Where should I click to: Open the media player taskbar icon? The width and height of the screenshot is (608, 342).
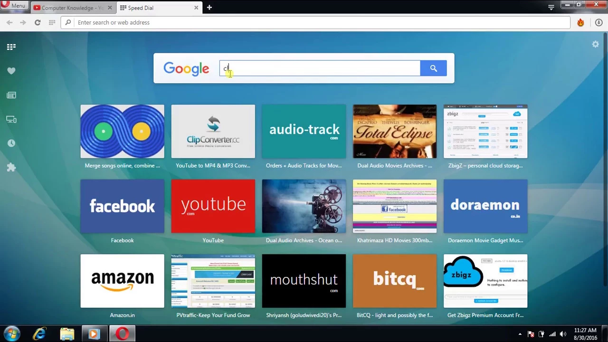click(94, 334)
